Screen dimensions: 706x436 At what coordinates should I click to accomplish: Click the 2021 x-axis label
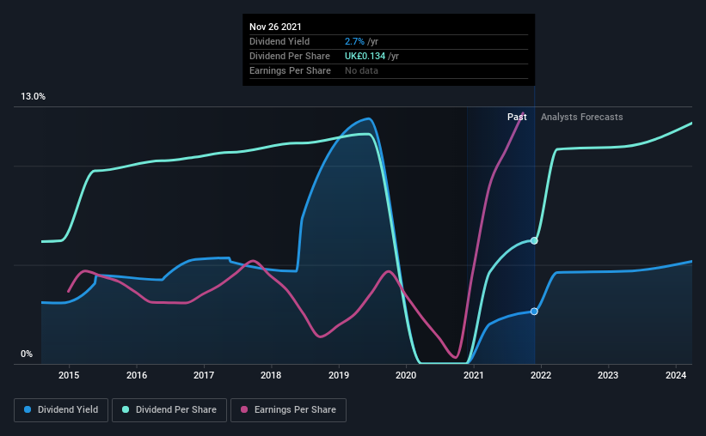pyautogui.click(x=473, y=375)
